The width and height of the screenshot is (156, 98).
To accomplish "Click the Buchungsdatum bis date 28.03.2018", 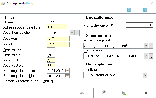I will (55, 76).
